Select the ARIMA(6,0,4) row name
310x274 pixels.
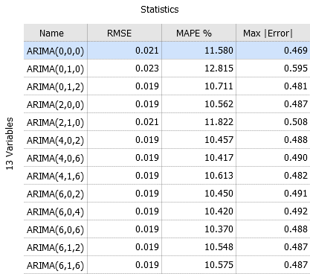[x=55, y=211]
